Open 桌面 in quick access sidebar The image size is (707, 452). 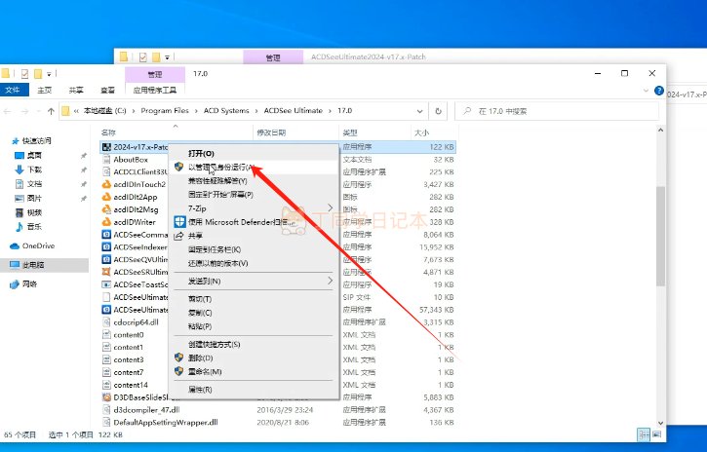coord(34,155)
